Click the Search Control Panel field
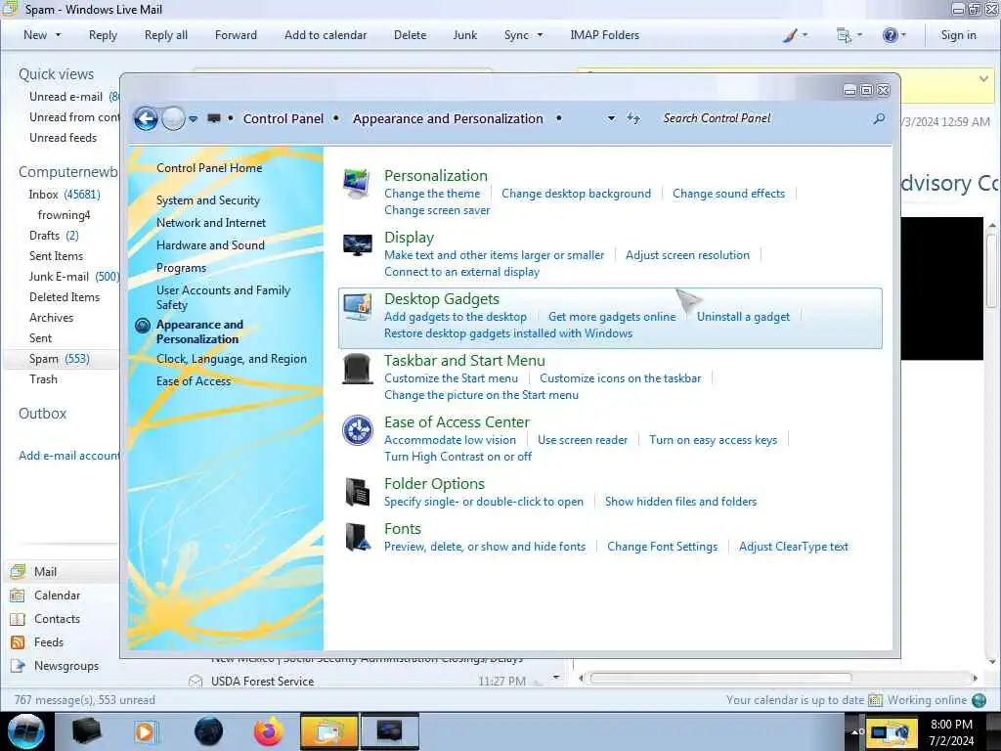 (762, 118)
